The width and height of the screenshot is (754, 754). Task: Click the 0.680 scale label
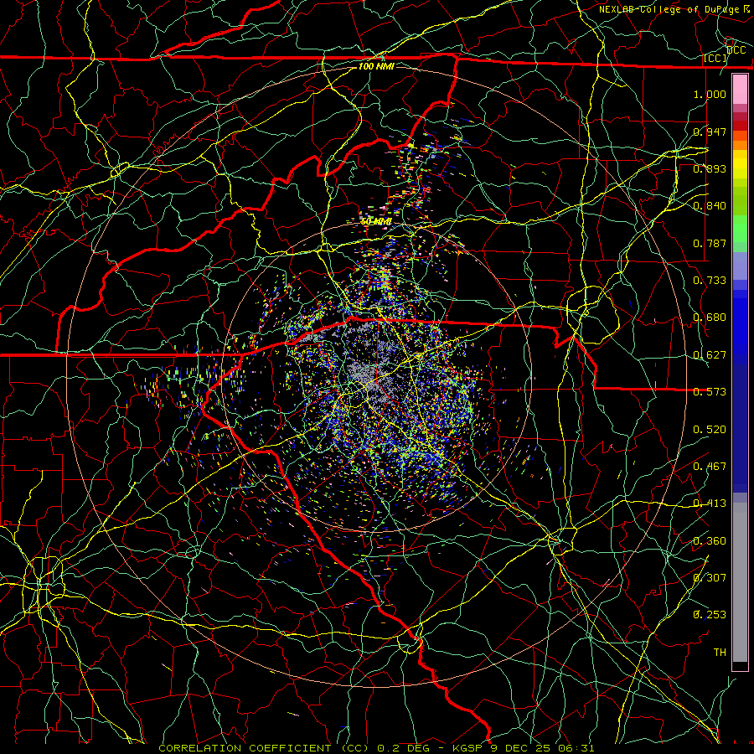[710, 318]
